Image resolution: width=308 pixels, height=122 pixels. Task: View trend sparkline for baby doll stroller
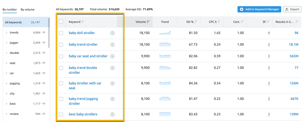(x=165, y=33)
